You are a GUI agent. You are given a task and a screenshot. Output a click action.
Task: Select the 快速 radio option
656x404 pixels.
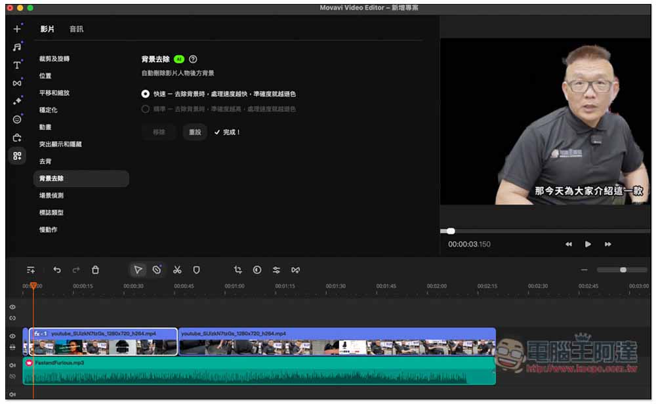[x=145, y=94]
